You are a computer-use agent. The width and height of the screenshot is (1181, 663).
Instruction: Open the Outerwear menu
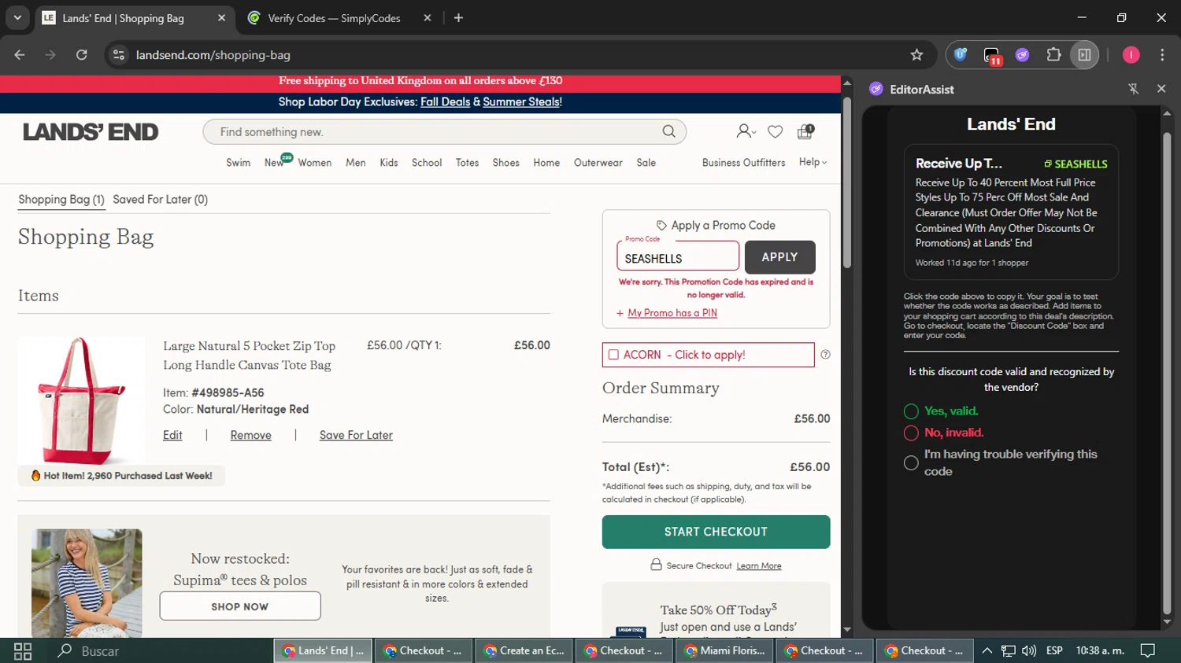598,163
